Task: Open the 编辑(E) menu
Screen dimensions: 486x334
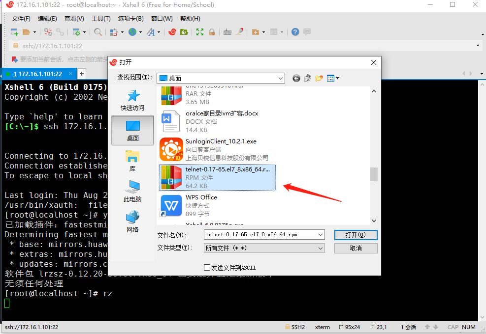Action: [47, 19]
